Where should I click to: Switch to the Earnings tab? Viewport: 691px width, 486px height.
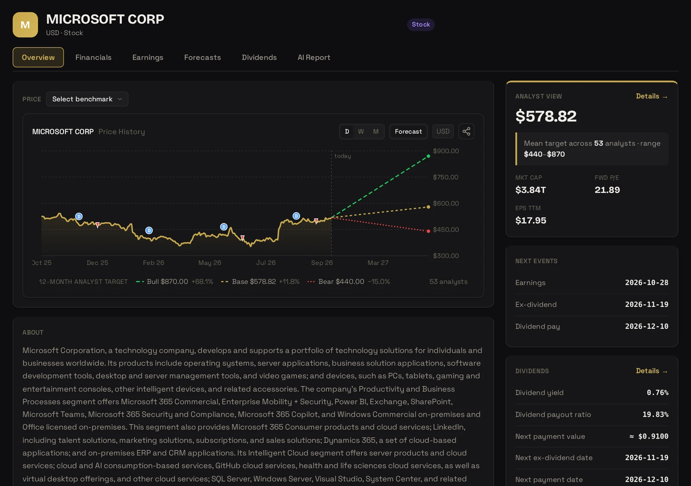point(148,57)
